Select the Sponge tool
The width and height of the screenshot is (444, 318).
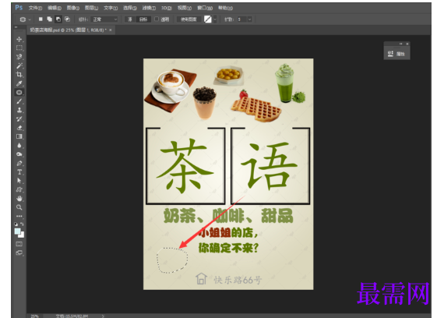19,154
